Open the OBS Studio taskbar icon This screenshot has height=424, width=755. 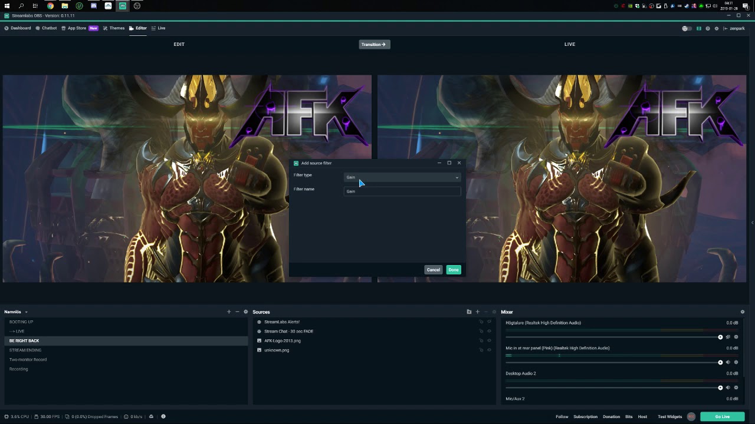(137, 6)
